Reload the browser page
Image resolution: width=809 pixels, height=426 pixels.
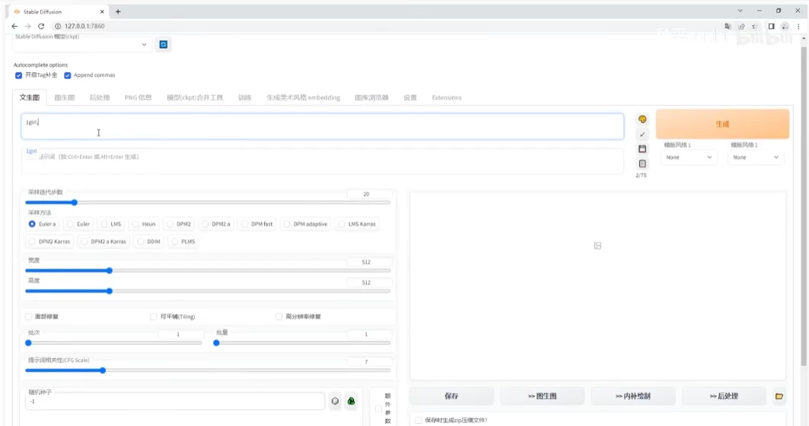point(41,26)
